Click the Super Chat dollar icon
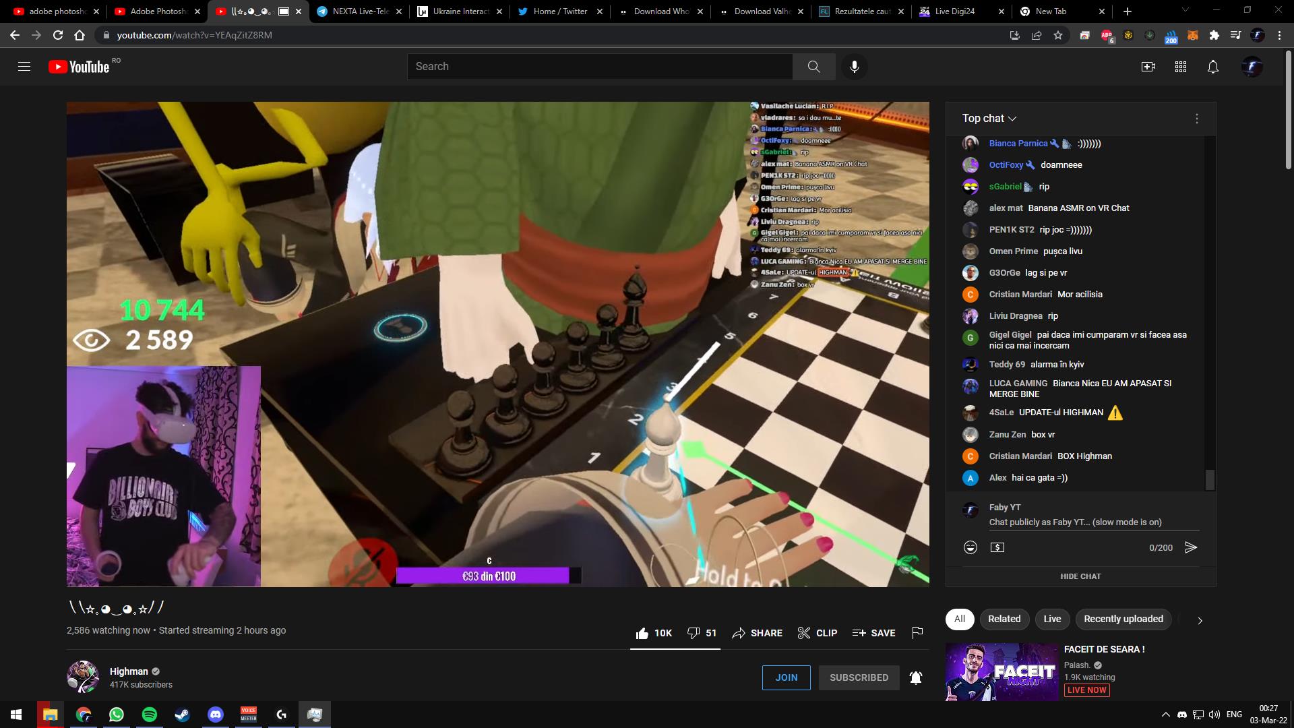Image resolution: width=1294 pixels, height=728 pixels. pyautogui.click(x=997, y=547)
